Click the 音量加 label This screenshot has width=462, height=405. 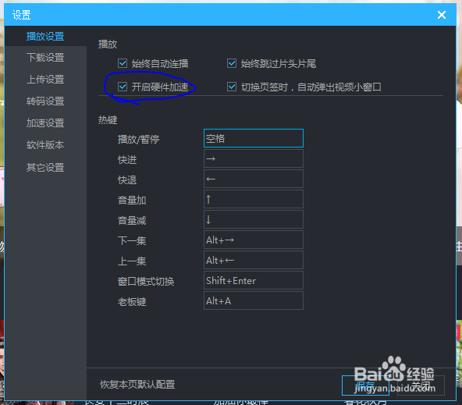(132, 201)
